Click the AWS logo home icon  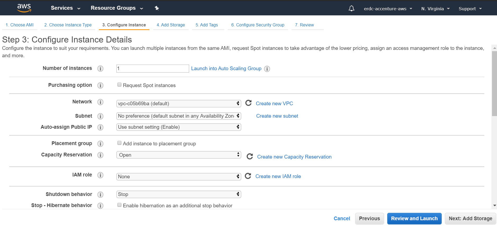[24, 8]
